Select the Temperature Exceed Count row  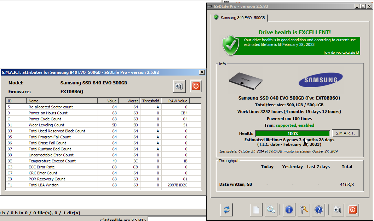click(x=104, y=161)
